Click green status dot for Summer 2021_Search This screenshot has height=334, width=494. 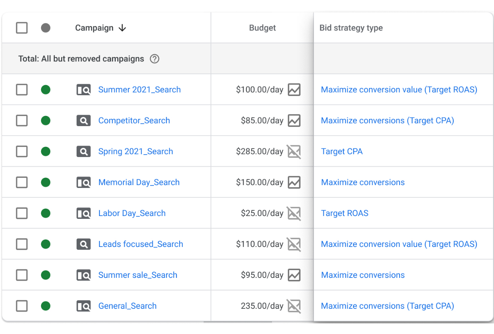(x=46, y=90)
